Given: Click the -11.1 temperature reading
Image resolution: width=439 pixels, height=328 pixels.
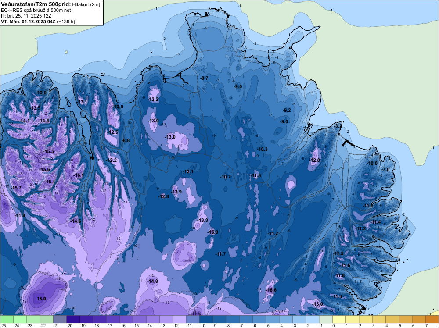Looking at the screenshot, I should pyautogui.click(x=367, y=206).
